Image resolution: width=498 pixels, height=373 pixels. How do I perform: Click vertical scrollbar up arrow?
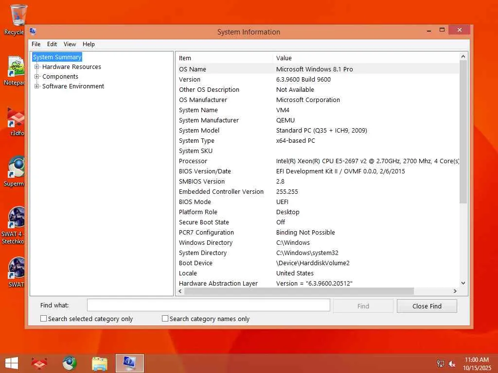click(x=463, y=56)
